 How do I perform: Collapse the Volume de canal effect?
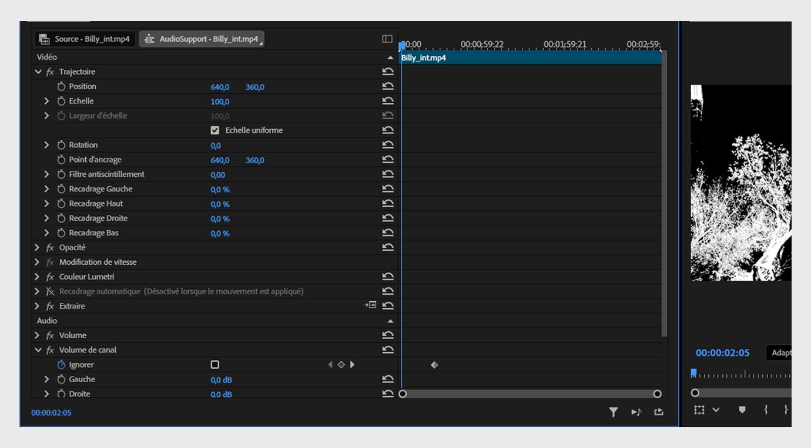click(x=38, y=350)
